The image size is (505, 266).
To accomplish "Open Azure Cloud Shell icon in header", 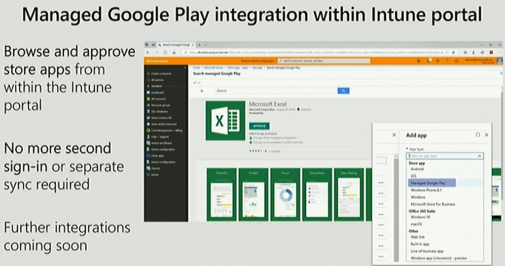I will (419, 61).
